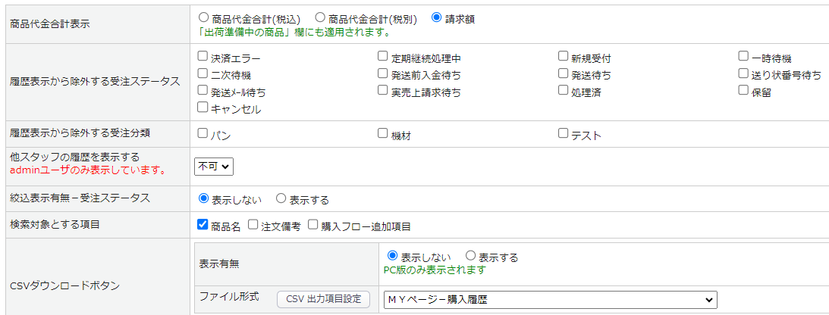Click the CSV 出力項目設定 button
Image resolution: width=829 pixels, height=315 pixels.
pos(323,299)
